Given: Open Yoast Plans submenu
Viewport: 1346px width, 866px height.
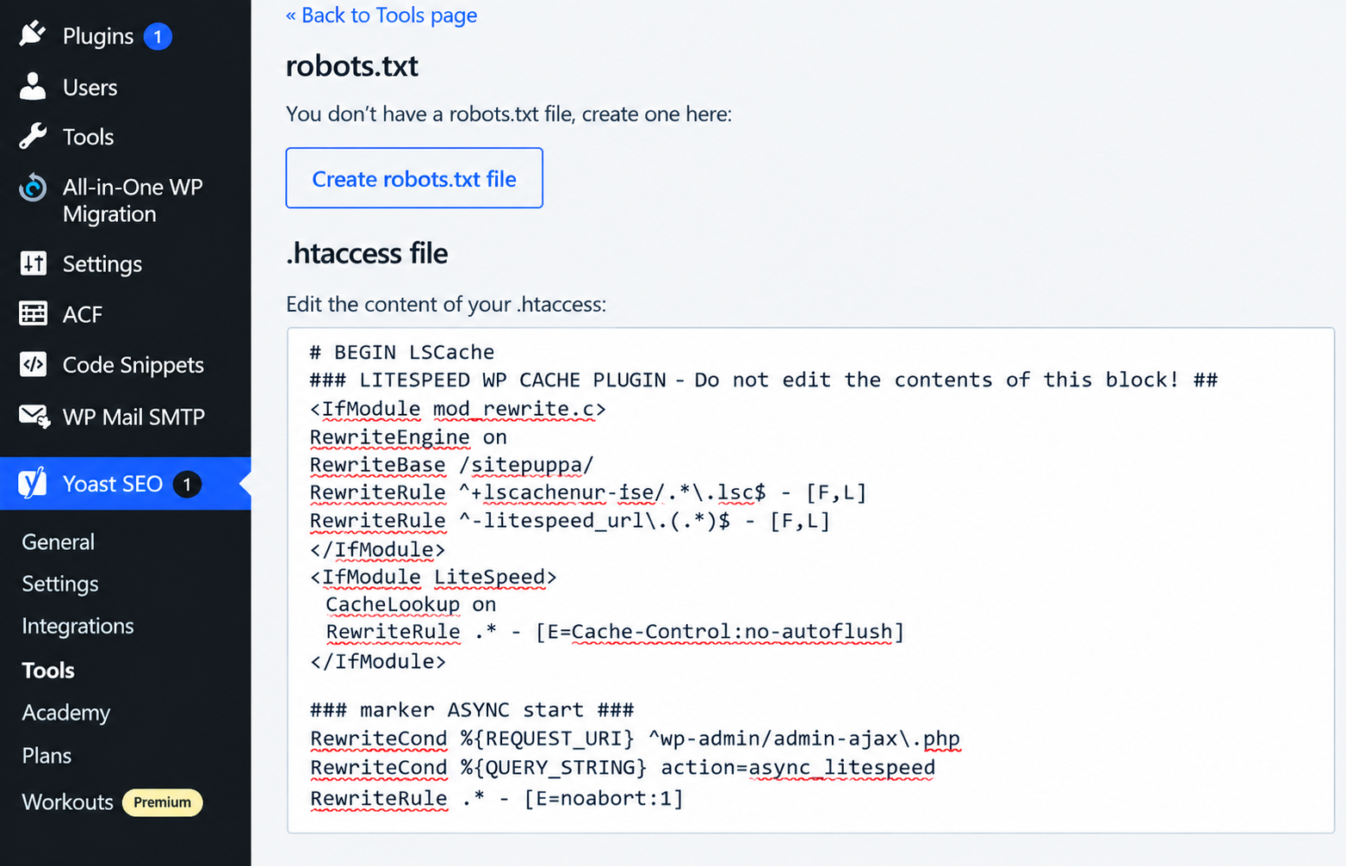Looking at the screenshot, I should pyautogui.click(x=47, y=755).
